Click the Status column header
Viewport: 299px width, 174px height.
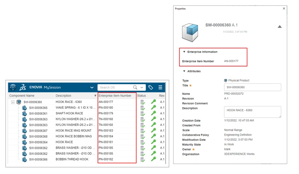(141, 96)
